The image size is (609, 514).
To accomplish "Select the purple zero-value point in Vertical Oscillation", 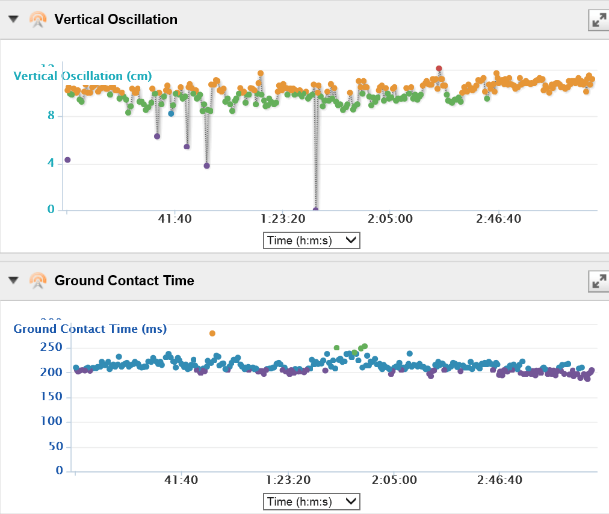I will click(x=316, y=209).
